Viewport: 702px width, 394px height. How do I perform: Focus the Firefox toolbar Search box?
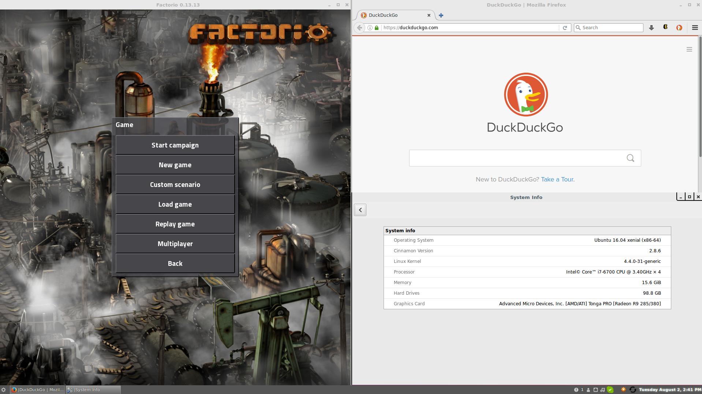[x=608, y=28]
